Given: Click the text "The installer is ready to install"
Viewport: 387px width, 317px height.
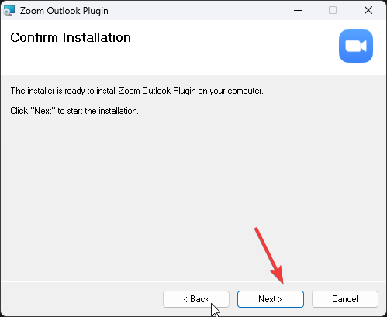Looking at the screenshot, I should tap(64, 91).
